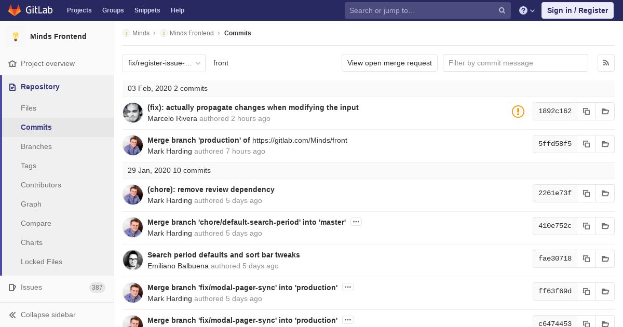Open the Groups menu in the navbar

pos(113,10)
